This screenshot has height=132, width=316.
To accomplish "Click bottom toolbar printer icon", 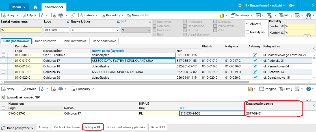I will [61, 89].
